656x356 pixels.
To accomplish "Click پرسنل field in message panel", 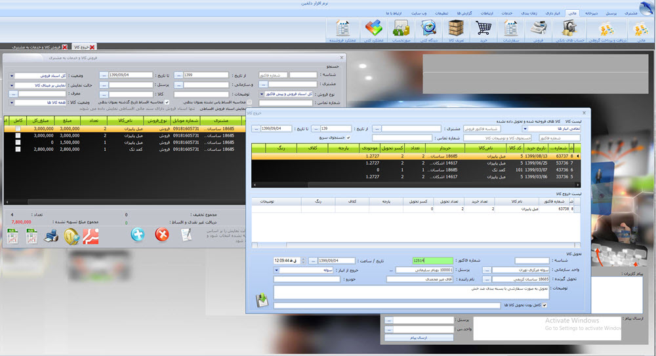I will tap(423, 320).
